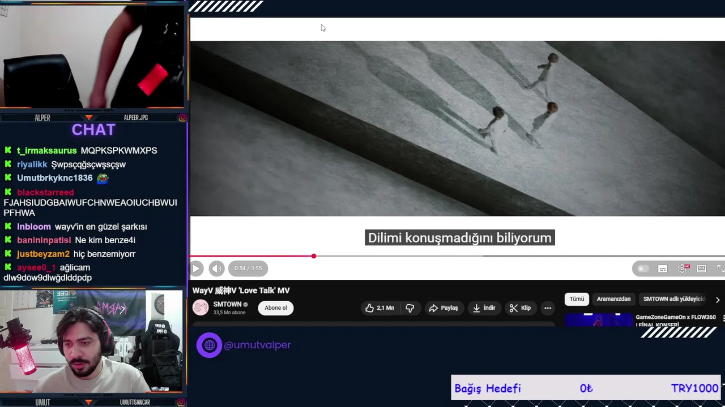Toggle subtitles with the captions icon

coord(663,269)
